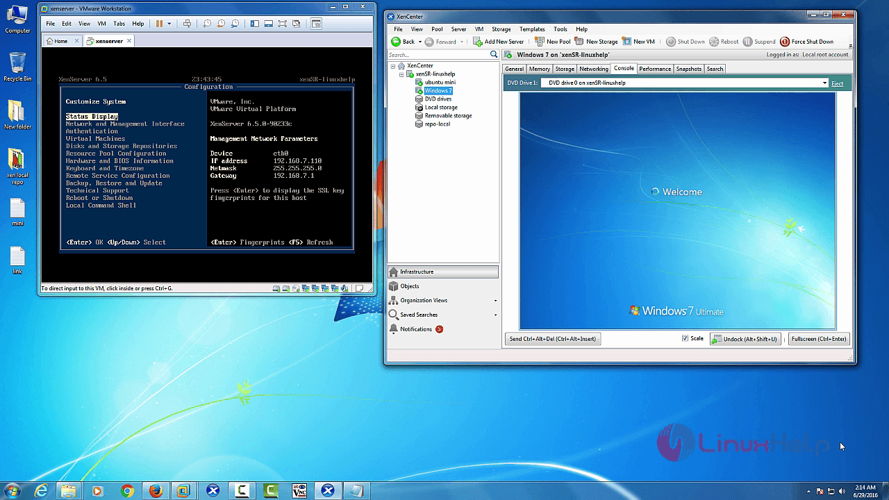Open Firefox from taskbar

pos(155,491)
